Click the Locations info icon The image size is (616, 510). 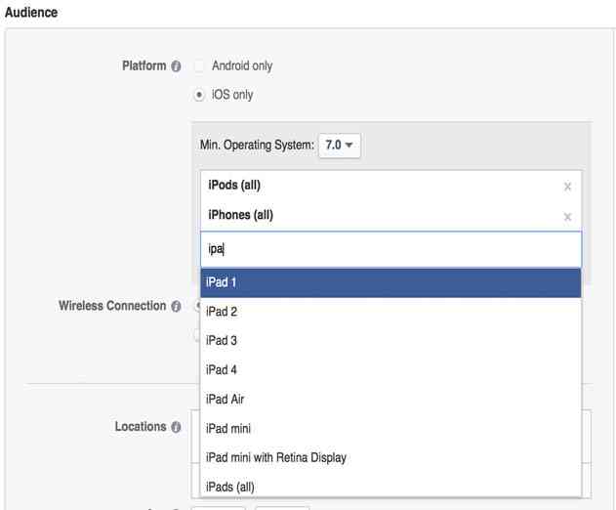[x=176, y=428]
